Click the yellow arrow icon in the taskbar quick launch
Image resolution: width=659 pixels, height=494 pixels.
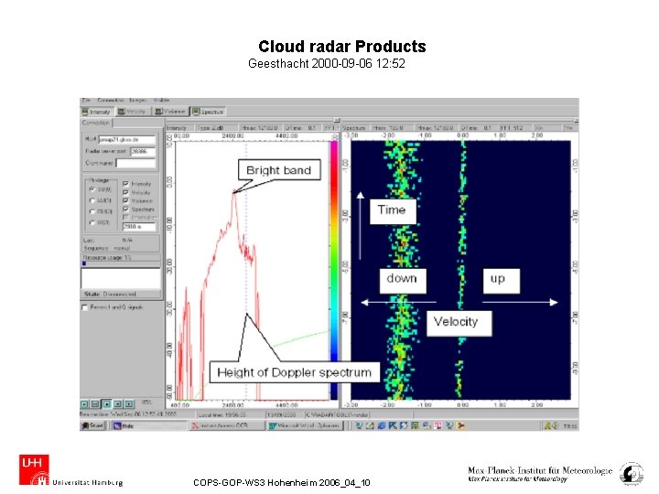(x=461, y=426)
